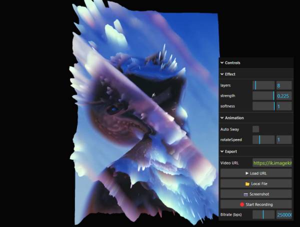
Task: Enable the Auto Sway checkbox
Action: pos(255,129)
